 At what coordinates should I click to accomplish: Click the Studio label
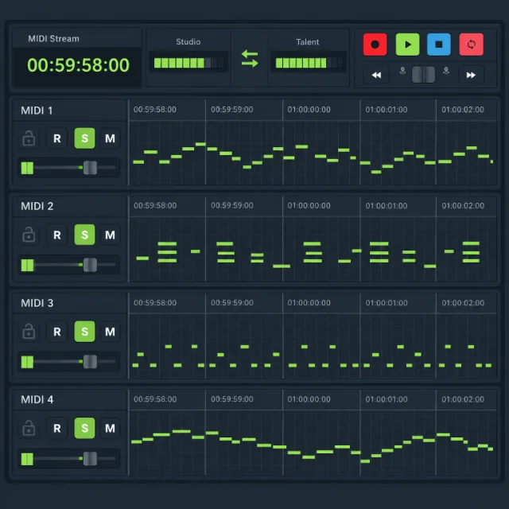188,41
